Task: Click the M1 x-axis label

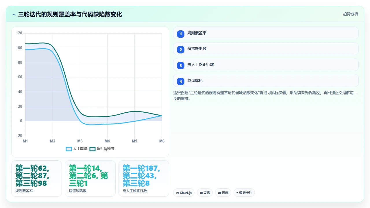Action: tap(25, 141)
